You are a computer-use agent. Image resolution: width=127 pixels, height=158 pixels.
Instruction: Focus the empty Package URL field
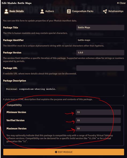100,68
